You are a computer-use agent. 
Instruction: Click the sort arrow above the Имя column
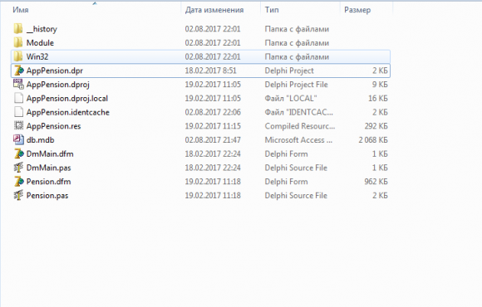(95, 3)
